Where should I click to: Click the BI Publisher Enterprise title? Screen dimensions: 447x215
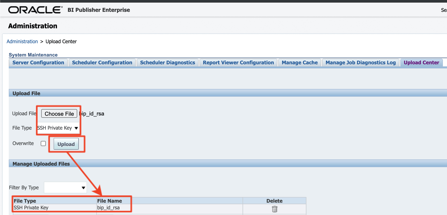(x=99, y=10)
